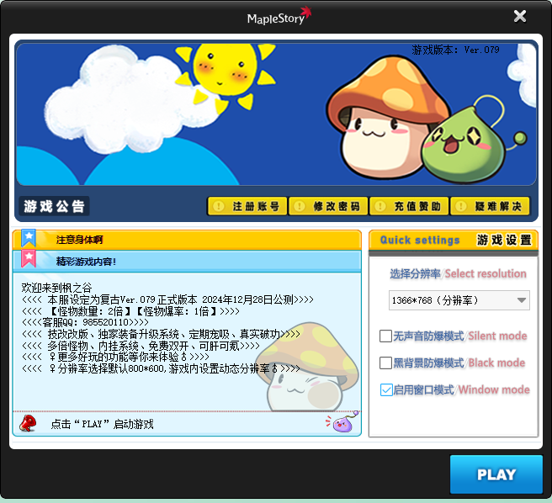Click the 多倍怪物、内挂系统 announcement line
The width and height of the screenshot is (552, 503).
tap(141, 346)
